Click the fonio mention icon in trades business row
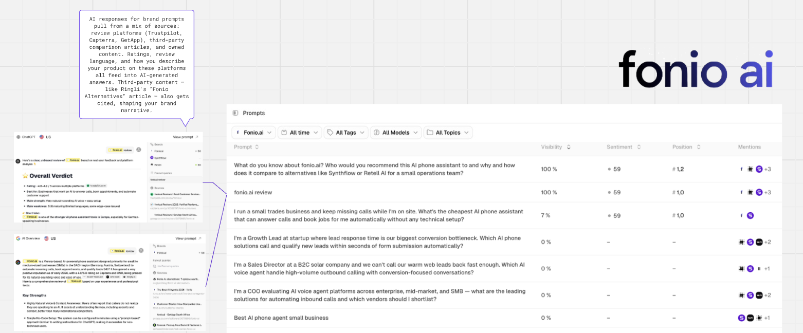 coord(741,216)
